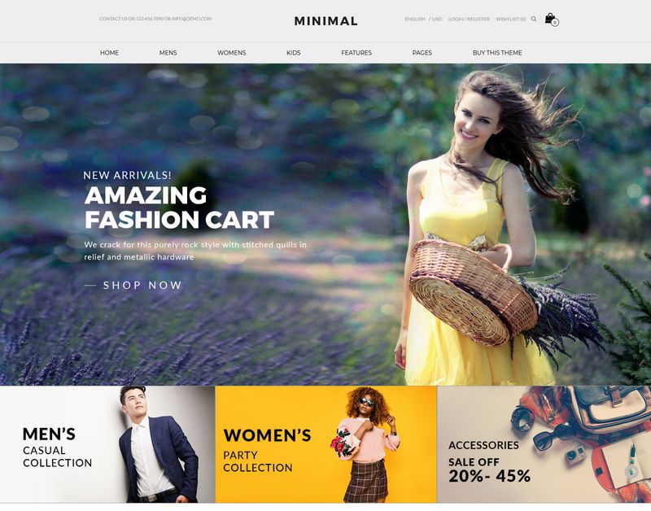651x511 pixels.
Task: Select the KIDS menu item
Action: (294, 53)
